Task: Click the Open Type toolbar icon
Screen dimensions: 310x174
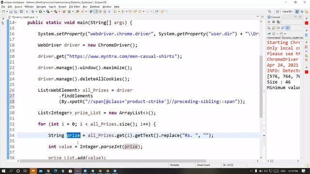Action: (x=77, y=12)
